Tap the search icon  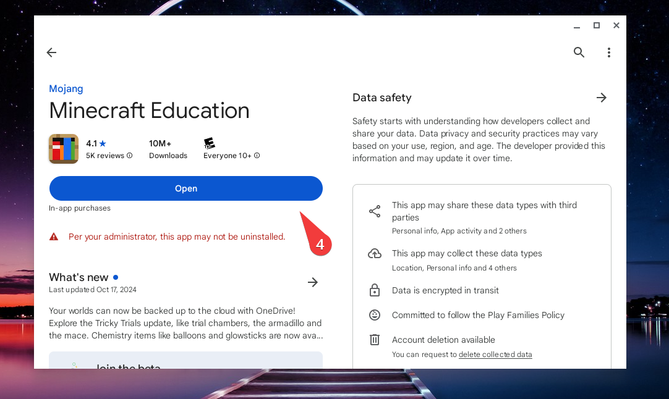[x=579, y=52]
